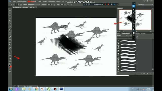Image resolution: width=162 pixels, height=91 pixels.
Task: Expand the flow slider arrow
Action: 65,5
